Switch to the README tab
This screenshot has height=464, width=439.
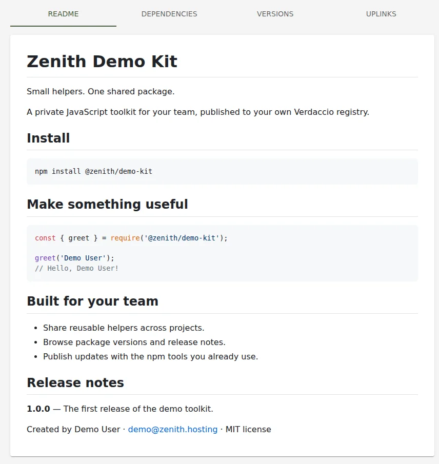point(64,14)
